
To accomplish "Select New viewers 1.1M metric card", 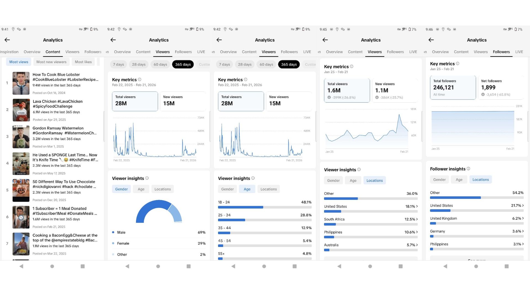I will [395, 91].
